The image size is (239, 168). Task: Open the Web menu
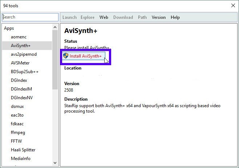[x=104, y=17]
